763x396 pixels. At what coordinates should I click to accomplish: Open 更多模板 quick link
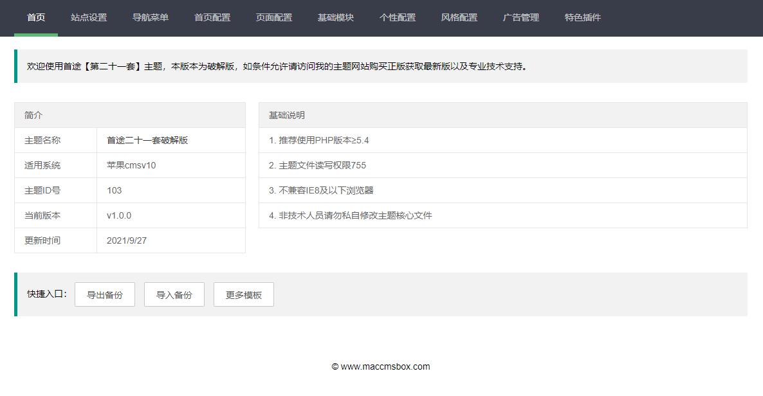[x=244, y=295]
